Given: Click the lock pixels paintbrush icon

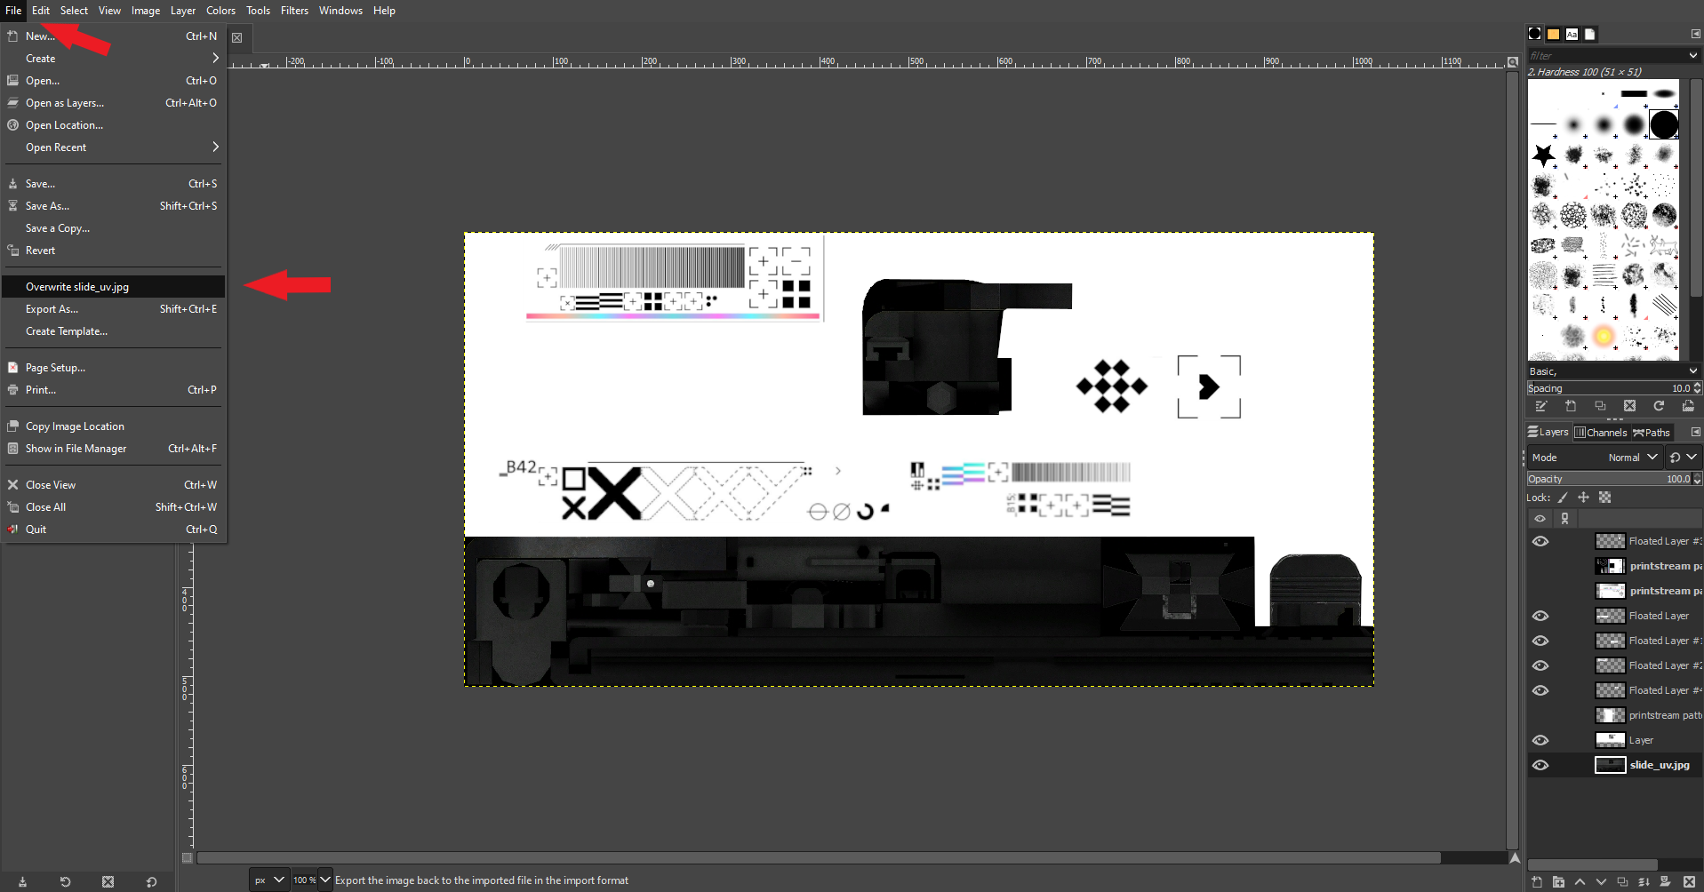Looking at the screenshot, I should (x=1563, y=498).
